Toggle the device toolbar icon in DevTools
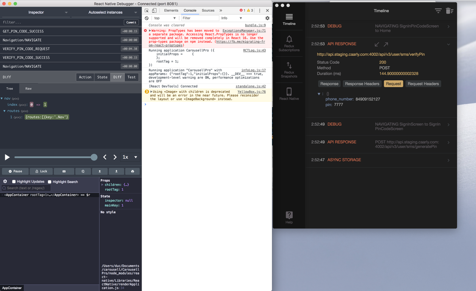 (154, 11)
